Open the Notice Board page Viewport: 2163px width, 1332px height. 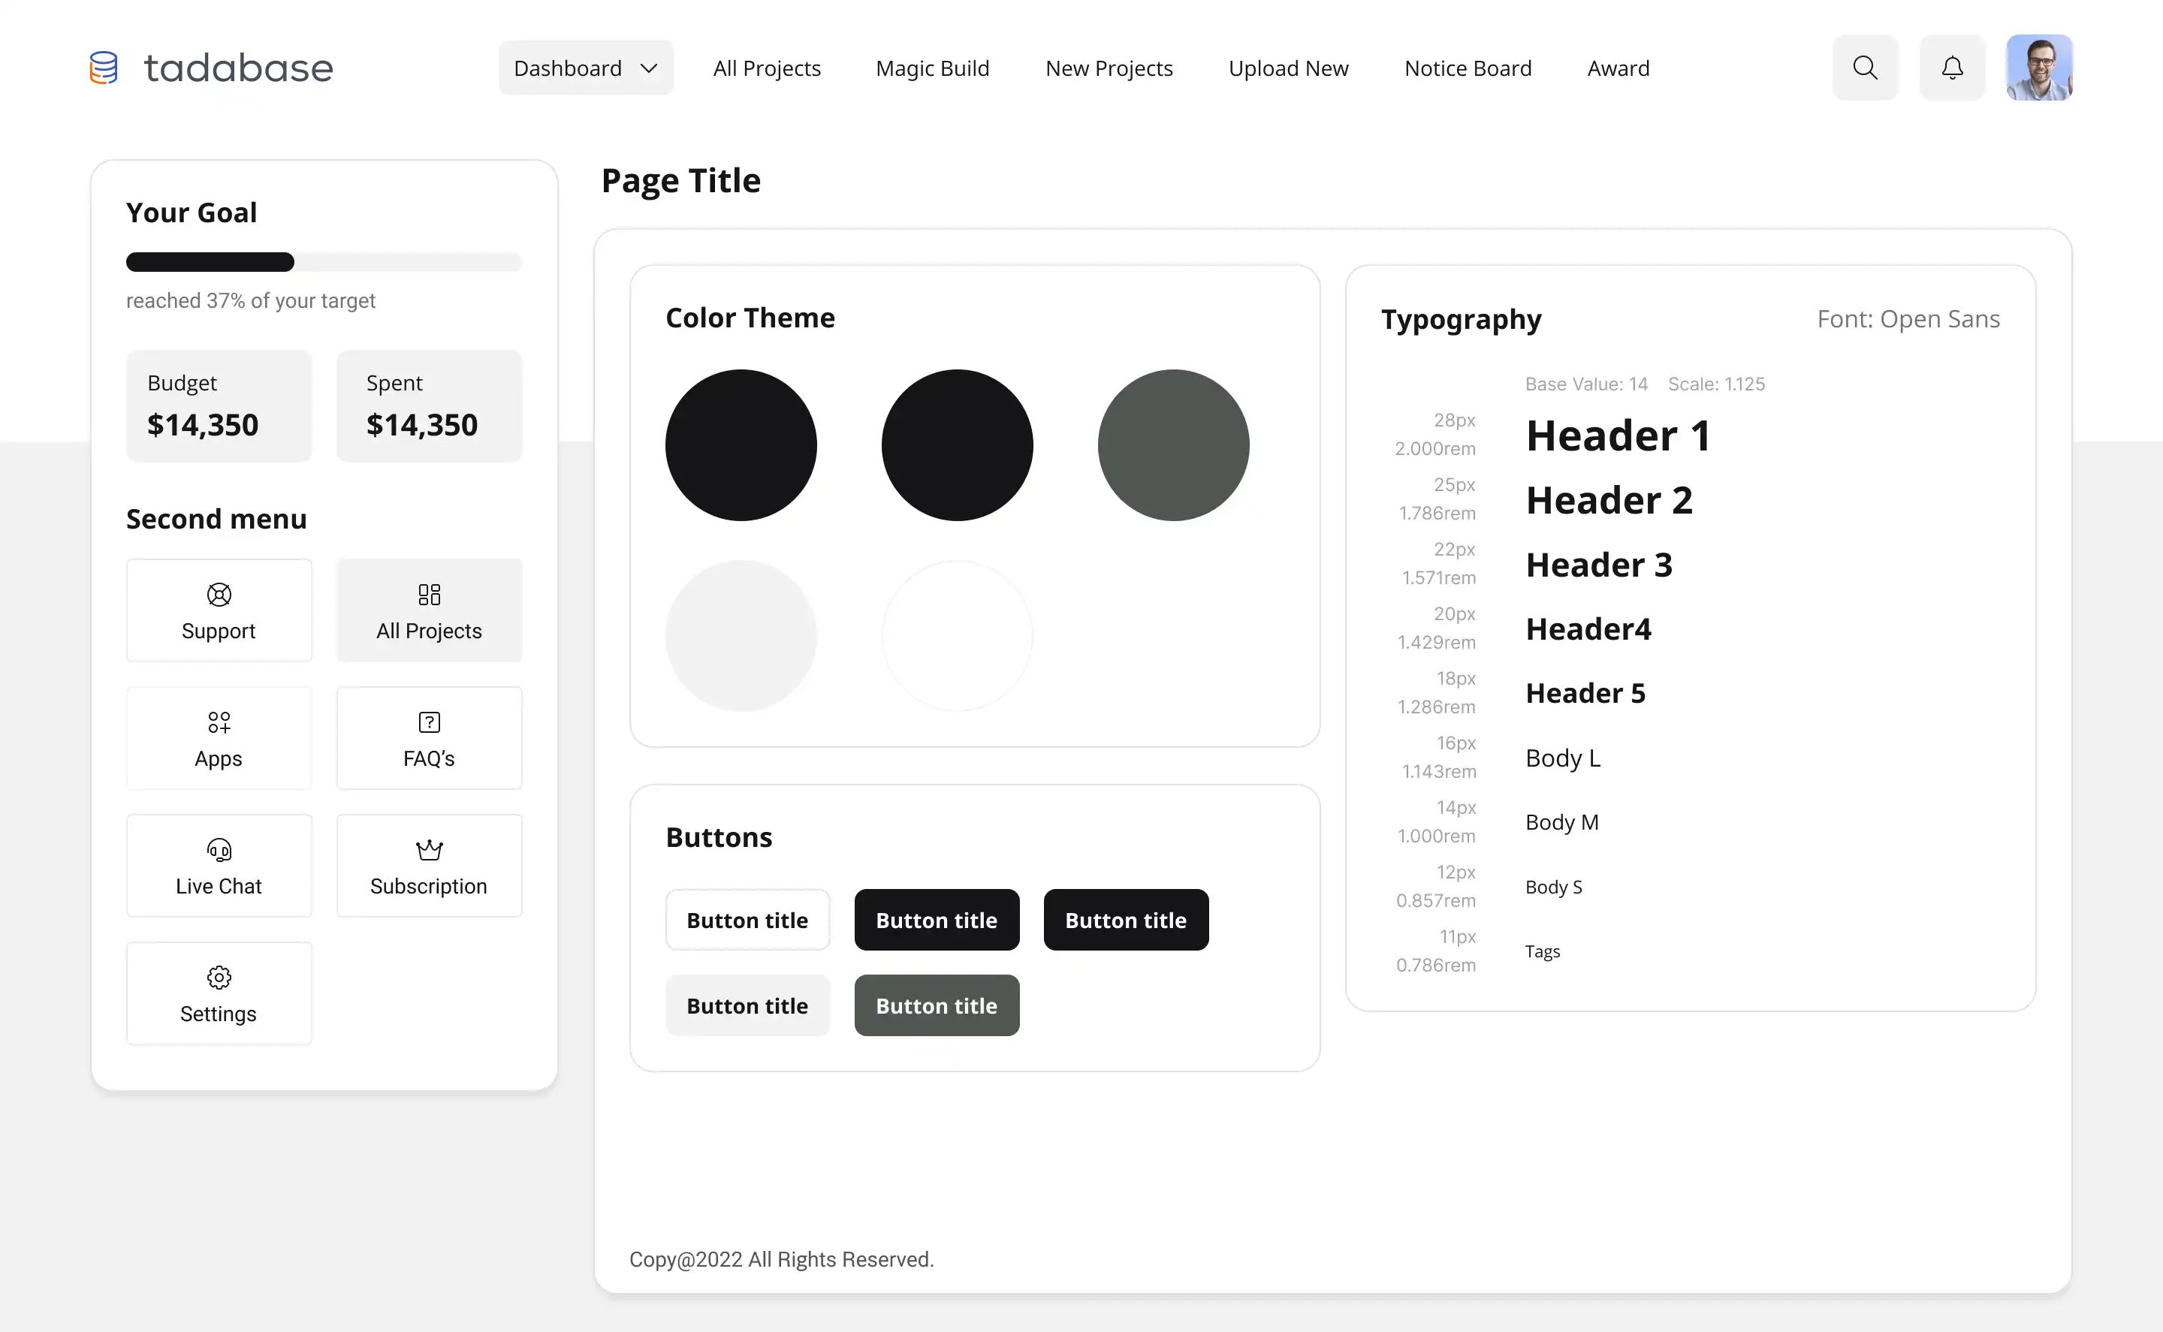click(x=1468, y=68)
